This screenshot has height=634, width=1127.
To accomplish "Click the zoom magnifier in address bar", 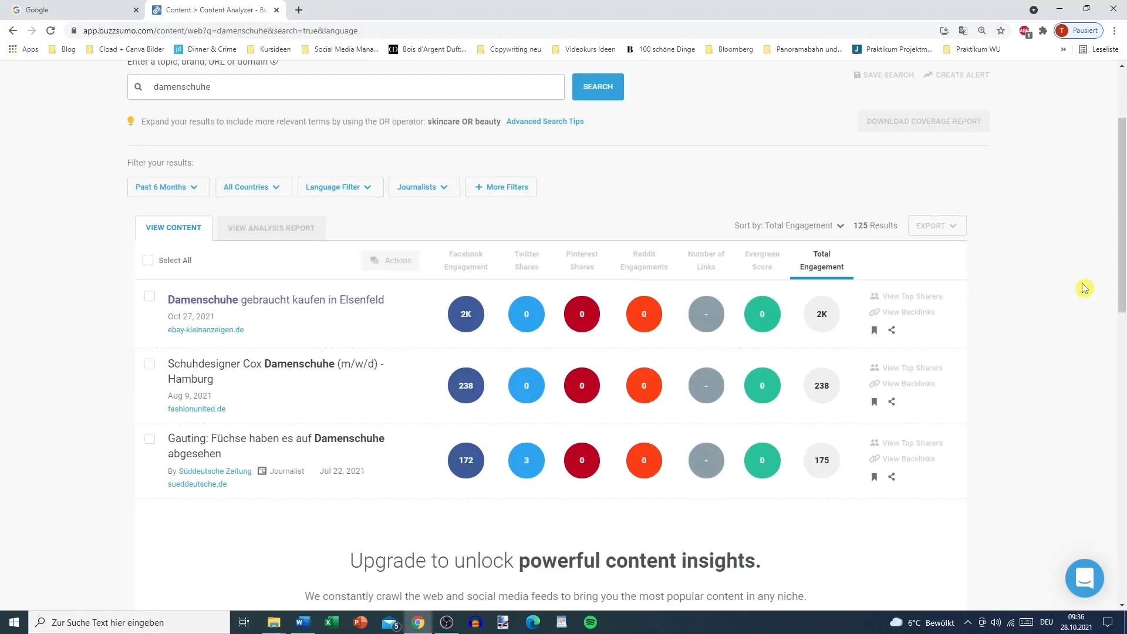I will (x=982, y=31).
